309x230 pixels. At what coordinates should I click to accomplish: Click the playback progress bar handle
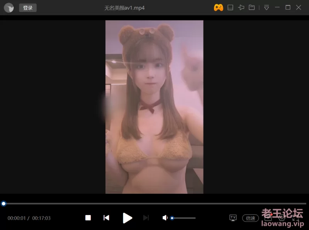pos(3,204)
